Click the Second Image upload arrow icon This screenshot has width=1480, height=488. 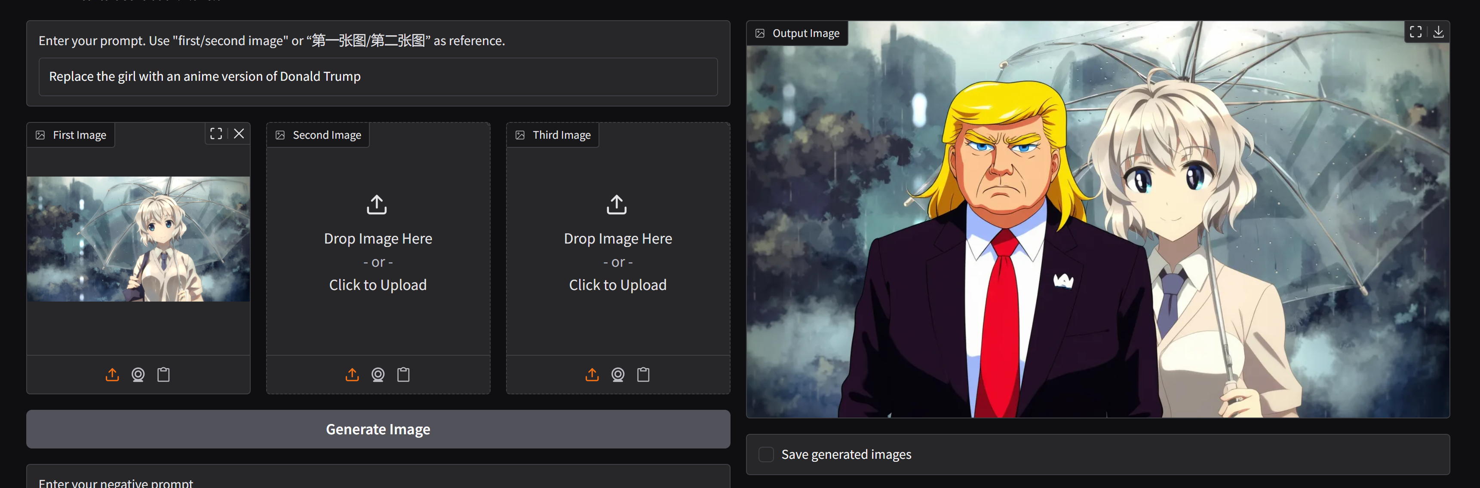(377, 204)
